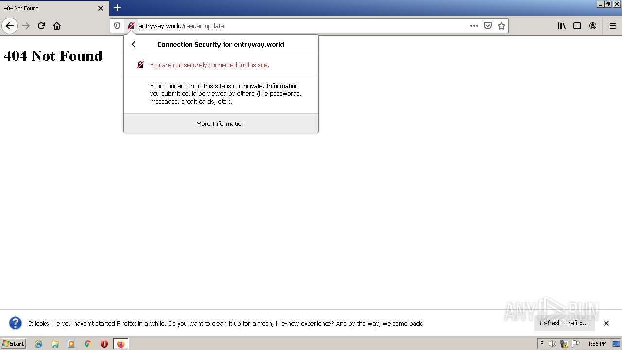The height and width of the screenshot is (350, 622).
Task: Open the Firefox home page
Action: [x=57, y=26]
